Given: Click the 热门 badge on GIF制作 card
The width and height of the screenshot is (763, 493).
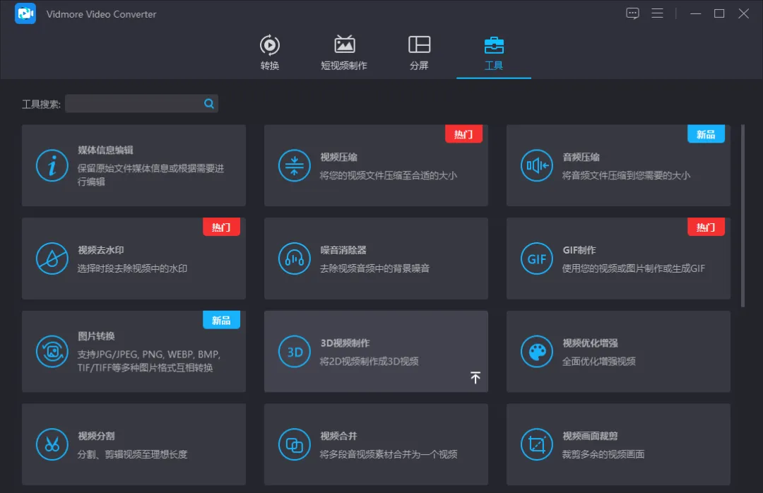Looking at the screenshot, I should point(706,227).
